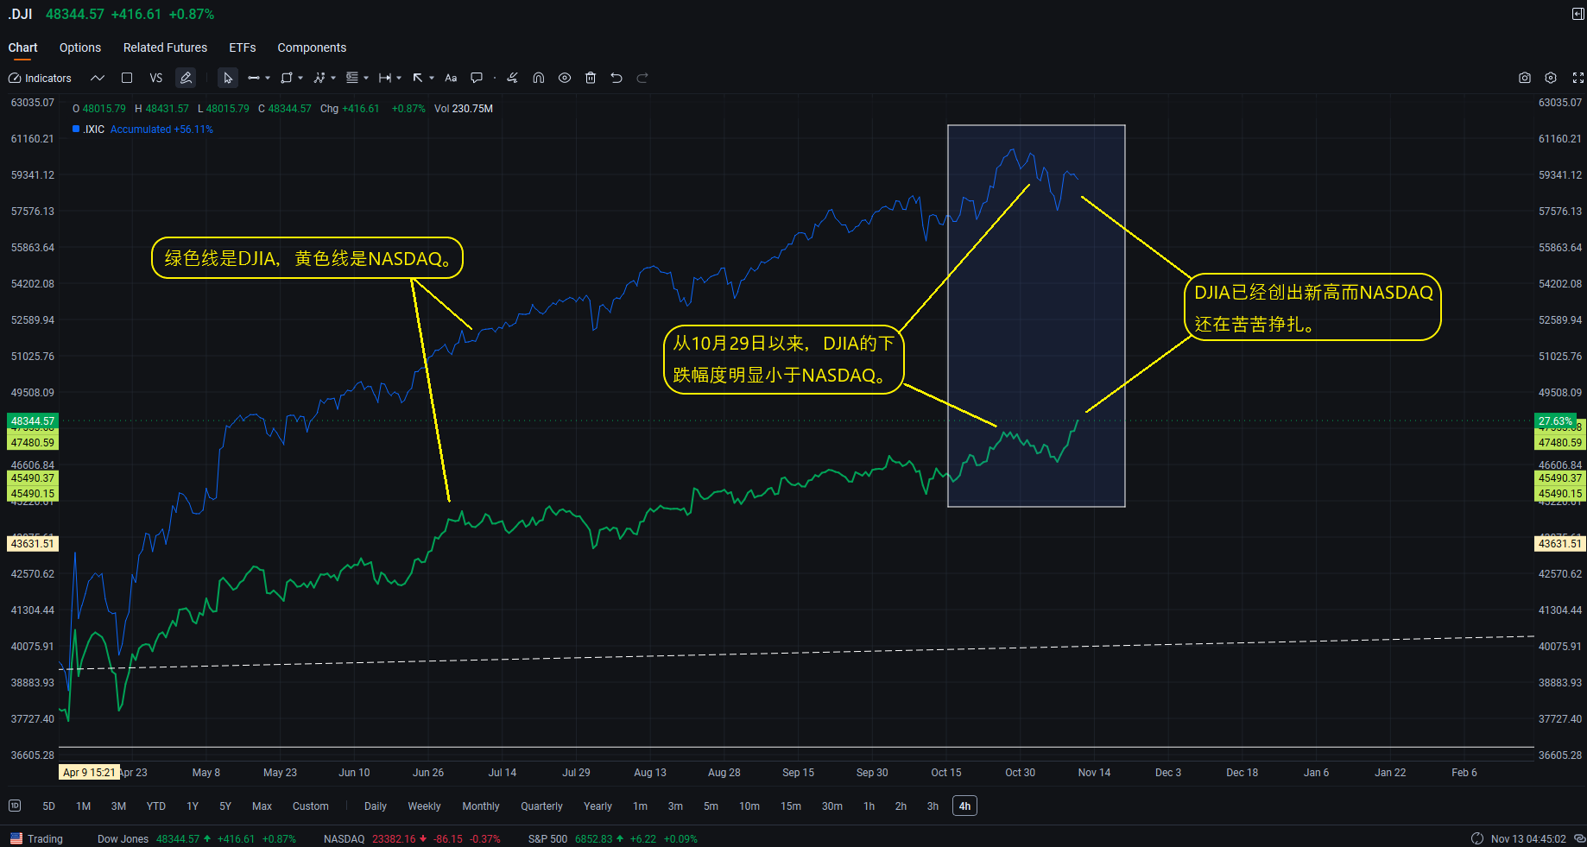Screen dimensions: 1587x847
Task: Switch to the Options tab
Action: [80, 47]
